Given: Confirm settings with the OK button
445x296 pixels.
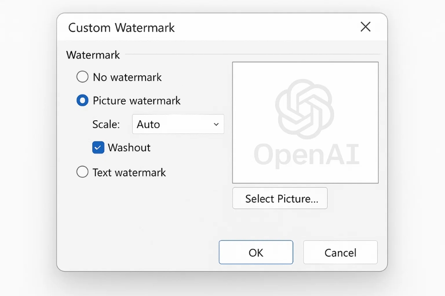Looking at the screenshot, I should click(x=256, y=252).
